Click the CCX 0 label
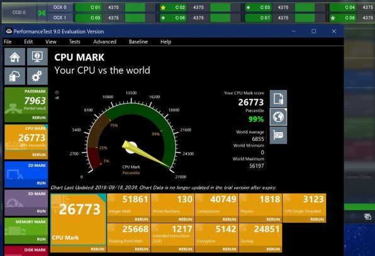The image size is (375, 256). pyautogui.click(x=60, y=8)
